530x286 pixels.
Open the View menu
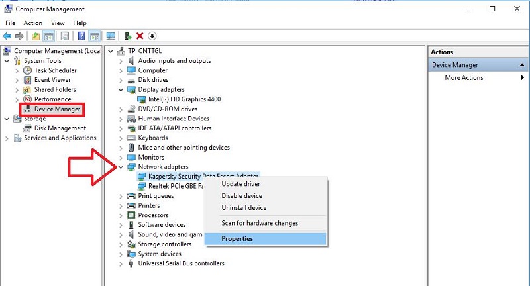pos(58,23)
